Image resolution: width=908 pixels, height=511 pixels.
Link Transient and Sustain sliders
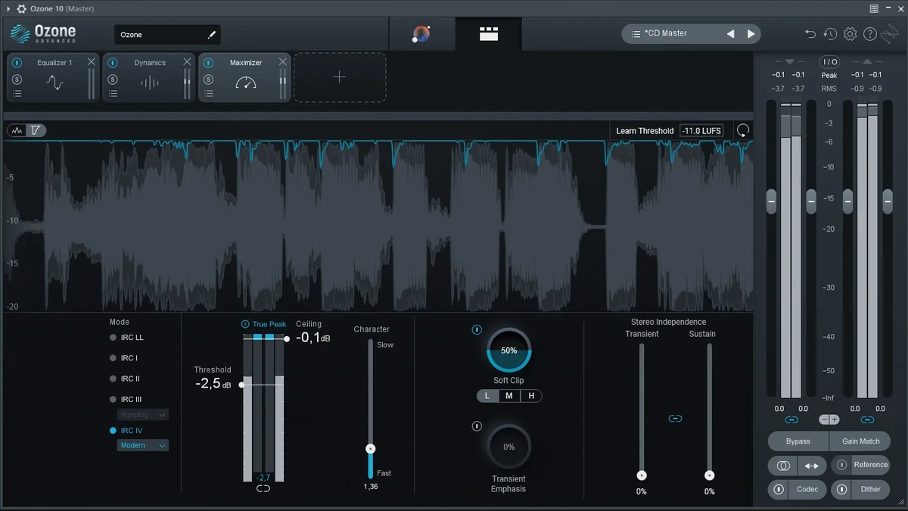pyautogui.click(x=676, y=418)
